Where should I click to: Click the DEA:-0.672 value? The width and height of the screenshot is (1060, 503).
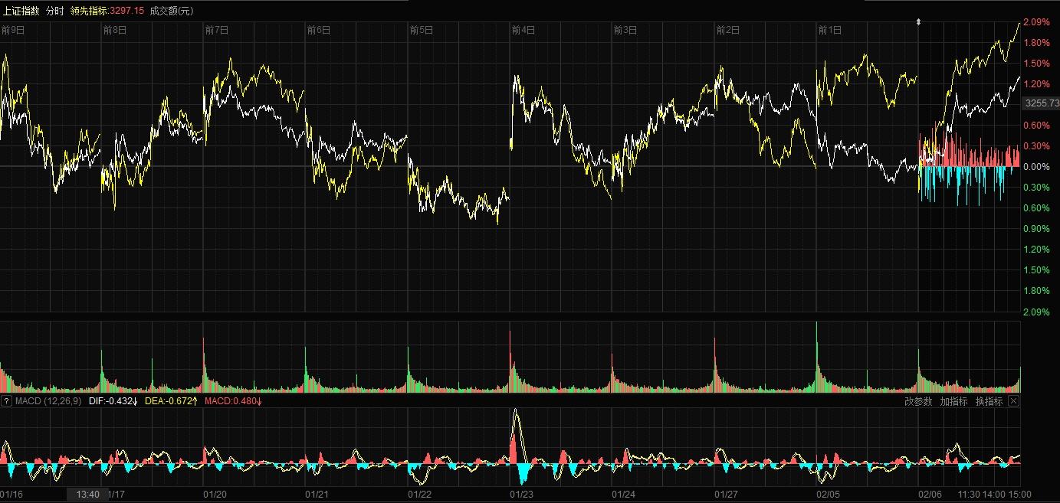[x=172, y=401]
